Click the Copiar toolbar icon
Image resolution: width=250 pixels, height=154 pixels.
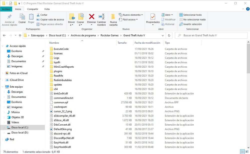click(x=22, y=19)
